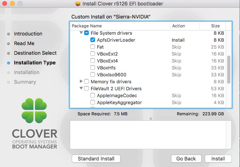Click the Go Back button
The width and height of the screenshot is (240, 167).
pos(186,159)
